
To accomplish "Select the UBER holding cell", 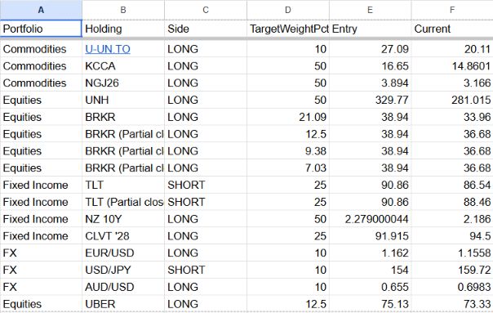I will point(123,304).
